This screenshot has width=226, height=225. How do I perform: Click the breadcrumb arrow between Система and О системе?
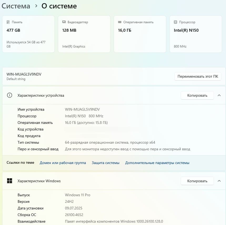click(36, 6)
